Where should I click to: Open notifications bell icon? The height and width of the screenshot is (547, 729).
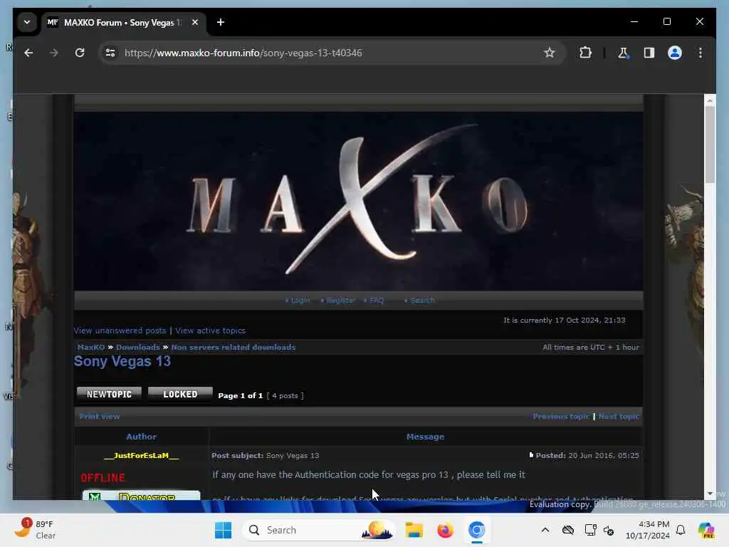tap(681, 530)
